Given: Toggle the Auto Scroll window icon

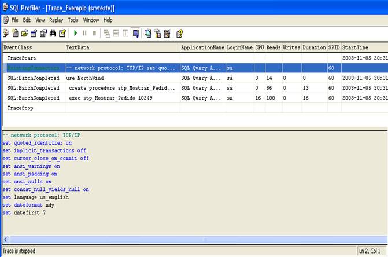Looking at the screenshot, I should tap(135, 33).
